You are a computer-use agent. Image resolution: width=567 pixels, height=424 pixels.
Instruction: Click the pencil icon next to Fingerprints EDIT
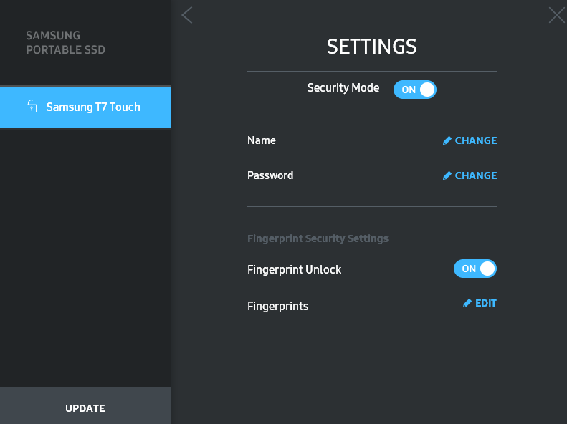467,304
